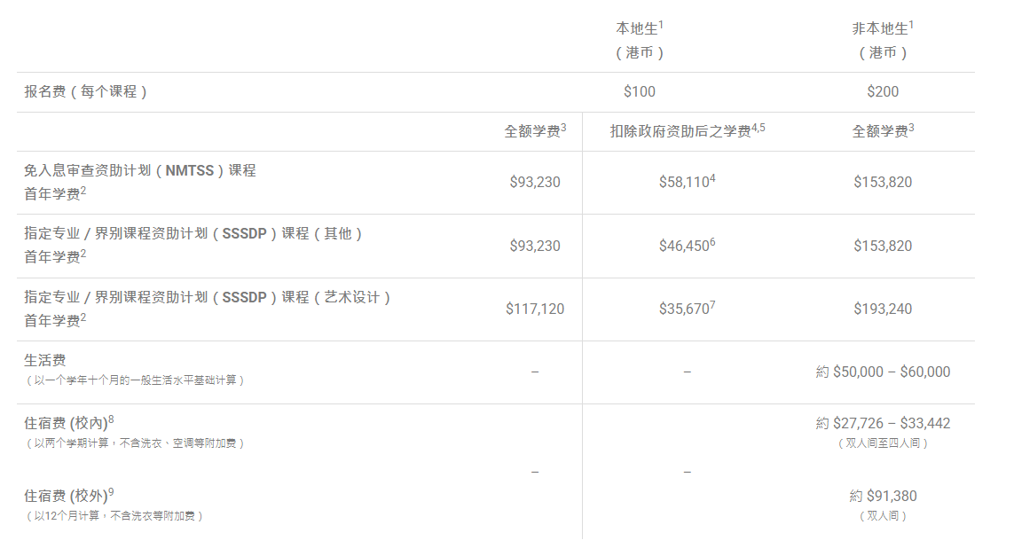Click the $200 application fee value
Image resolution: width=1014 pixels, height=556 pixels.
883,91
